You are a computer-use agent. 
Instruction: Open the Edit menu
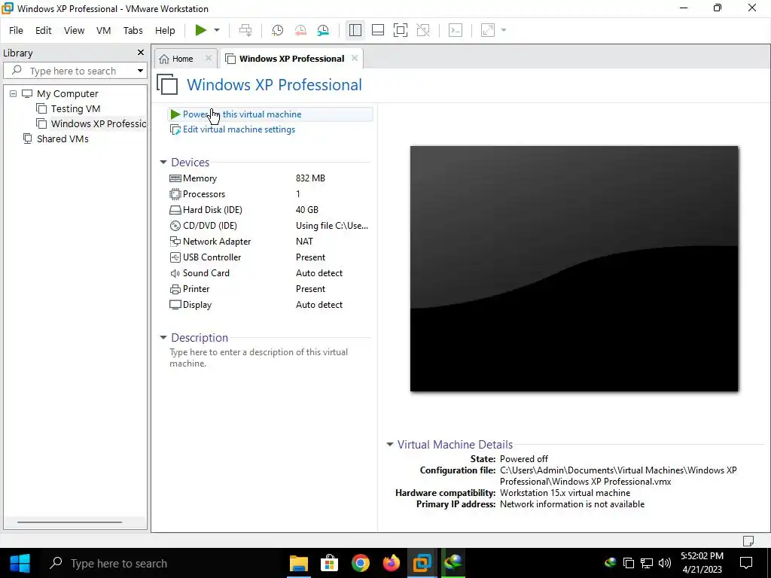coord(43,30)
